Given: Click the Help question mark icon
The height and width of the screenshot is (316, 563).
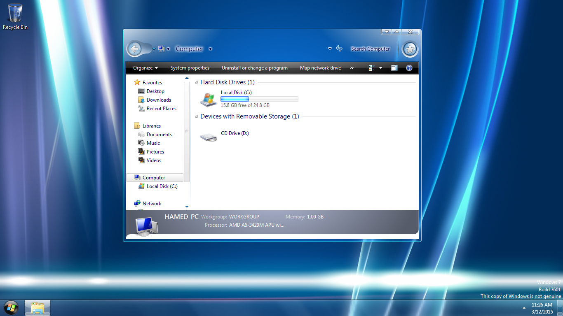Looking at the screenshot, I should point(409,68).
